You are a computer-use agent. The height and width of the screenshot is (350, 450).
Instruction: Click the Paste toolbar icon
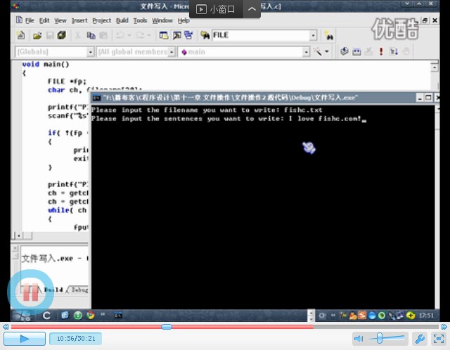[103, 36]
